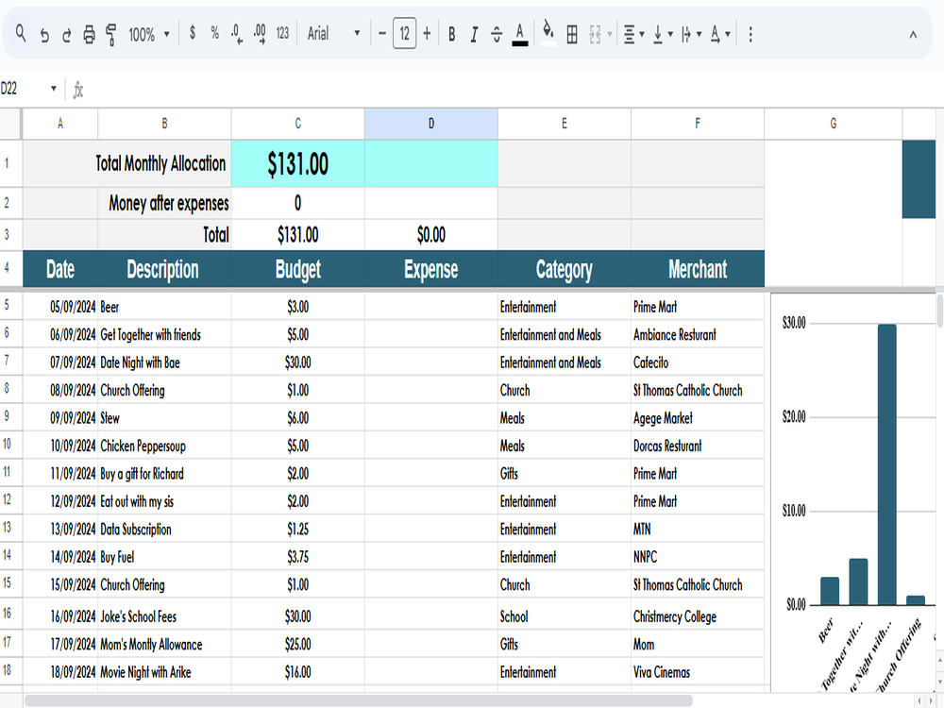Open the merge cells dropdown arrow
Screen dimensions: 944x708
pos(610,34)
